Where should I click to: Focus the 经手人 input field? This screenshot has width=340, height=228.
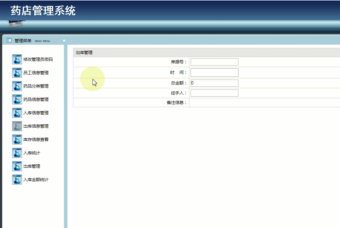point(215,93)
